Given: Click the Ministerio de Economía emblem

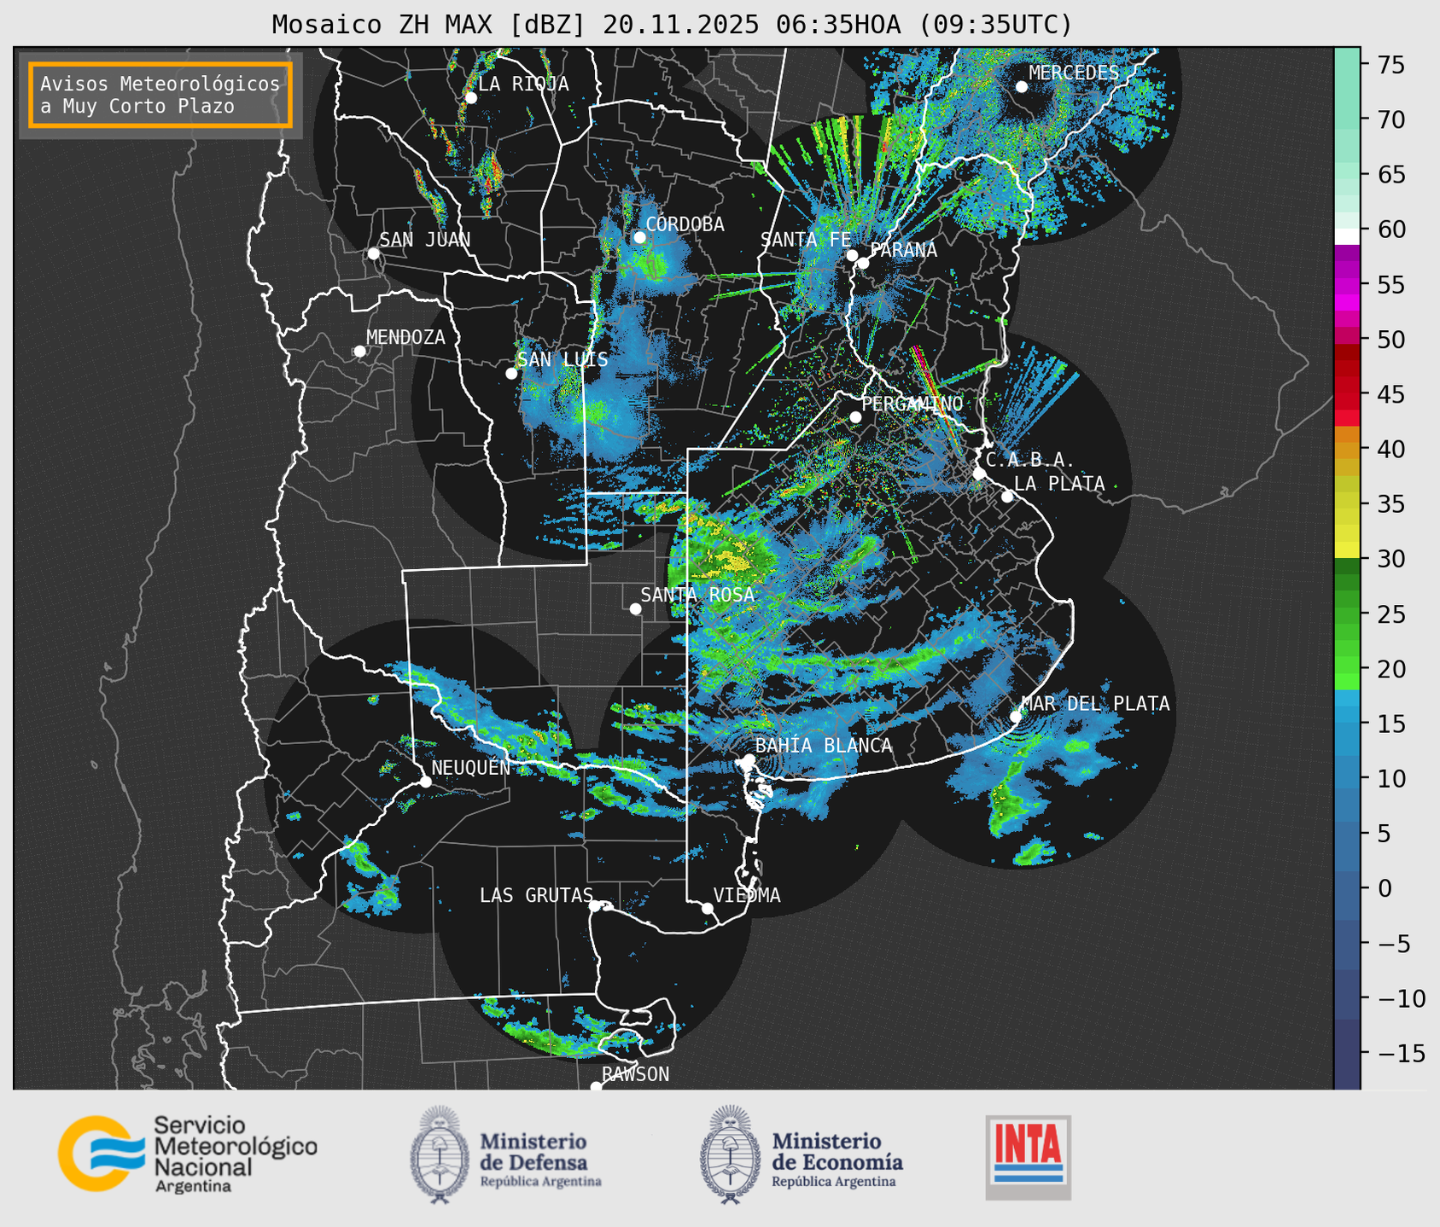Looking at the screenshot, I should click(x=729, y=1154).
